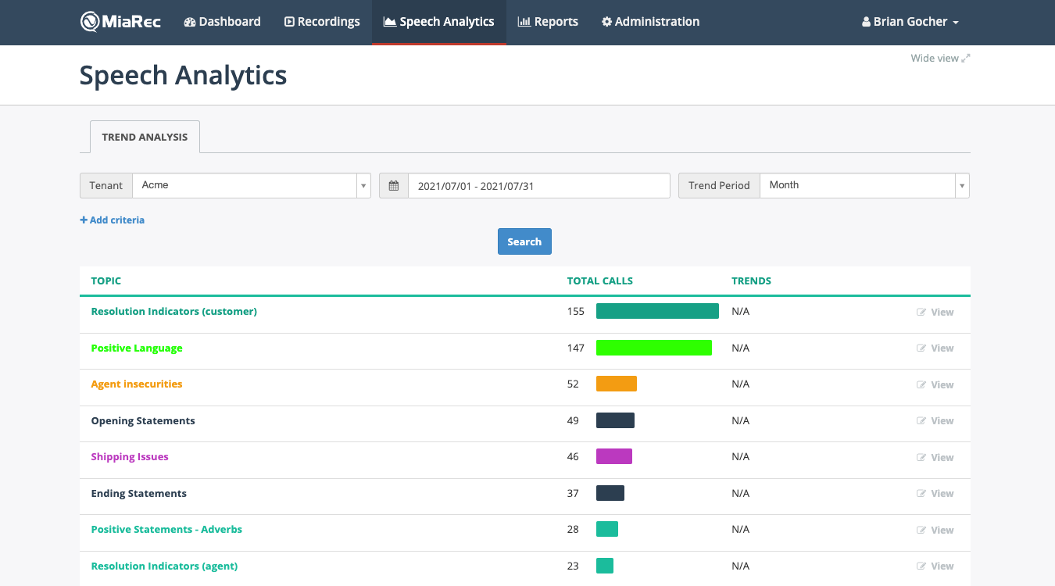Screen dimensions: 1055x586
Task: Click the total calls value 52
Action: click(573, 384)
